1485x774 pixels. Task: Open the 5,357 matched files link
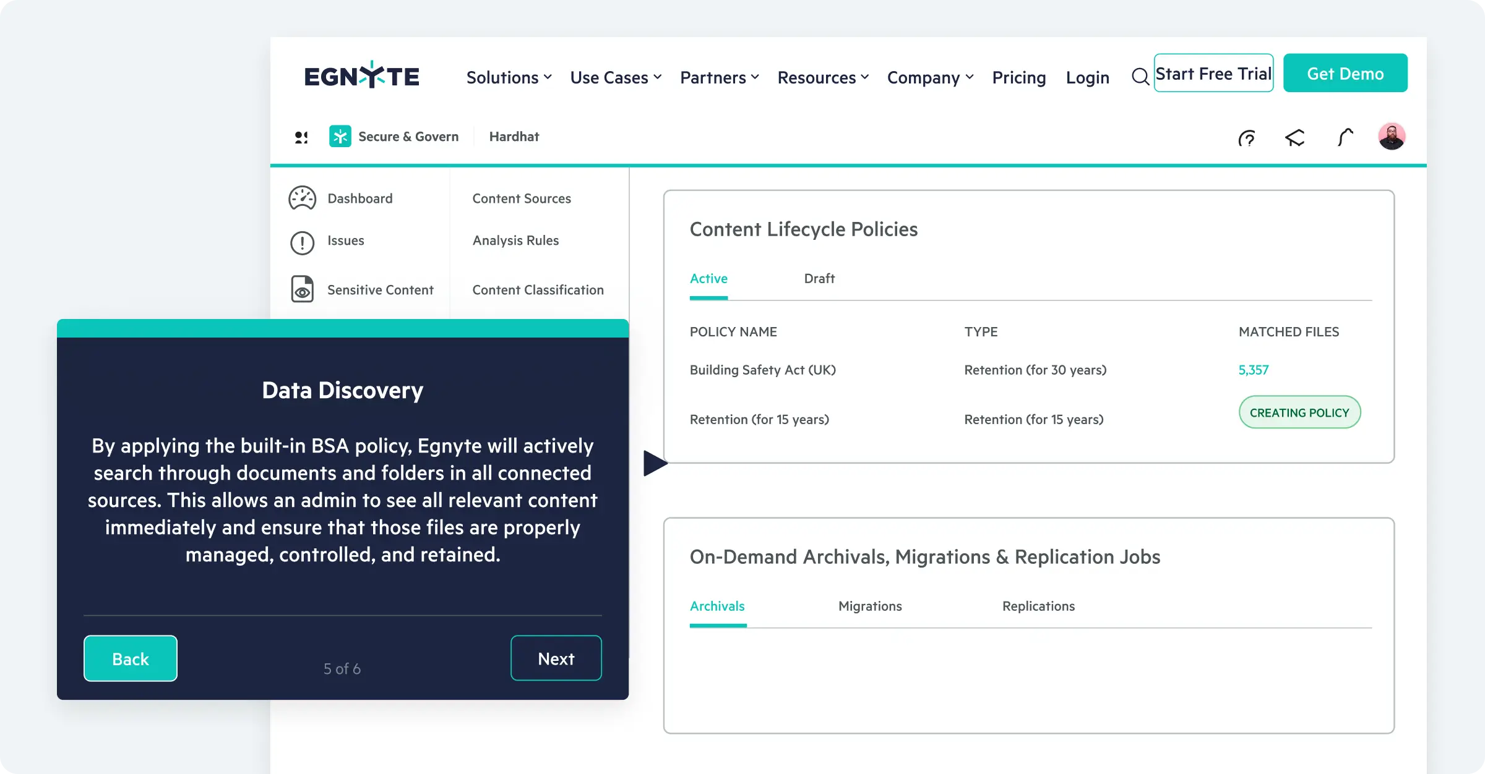(x=1254, y=370)
